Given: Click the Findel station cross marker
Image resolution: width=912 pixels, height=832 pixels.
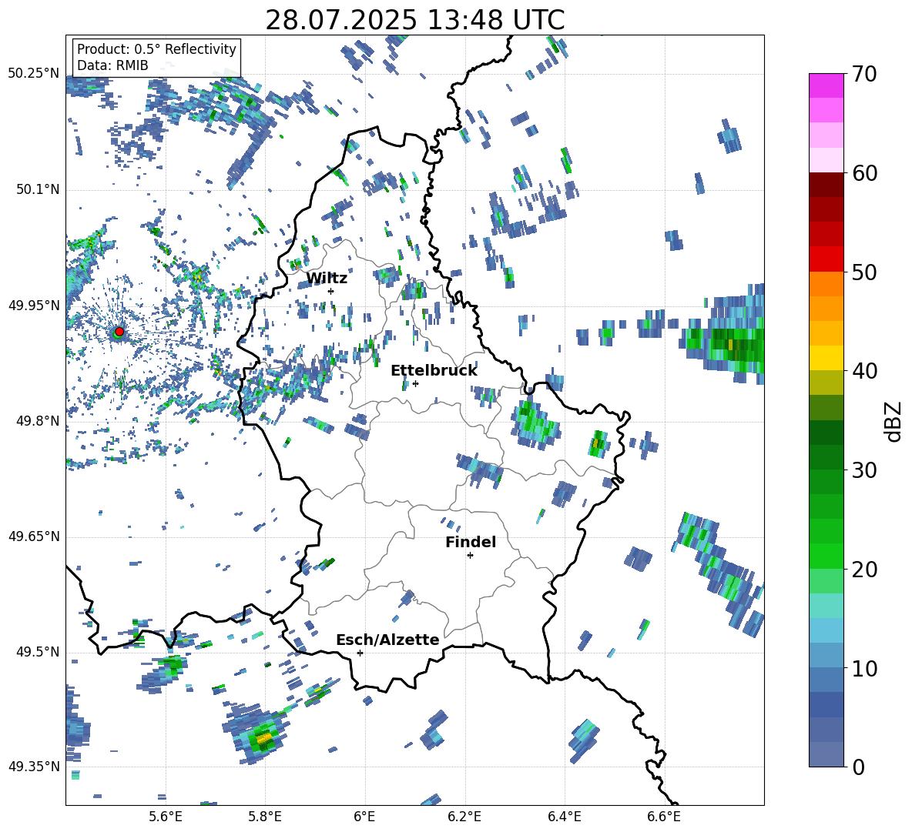Looking at the screenshot, I should [470, 556].
